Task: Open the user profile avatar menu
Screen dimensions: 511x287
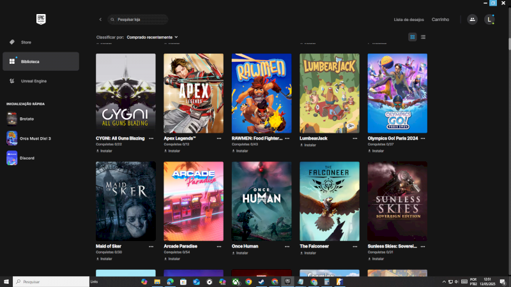Action: (x=489, y=20)
